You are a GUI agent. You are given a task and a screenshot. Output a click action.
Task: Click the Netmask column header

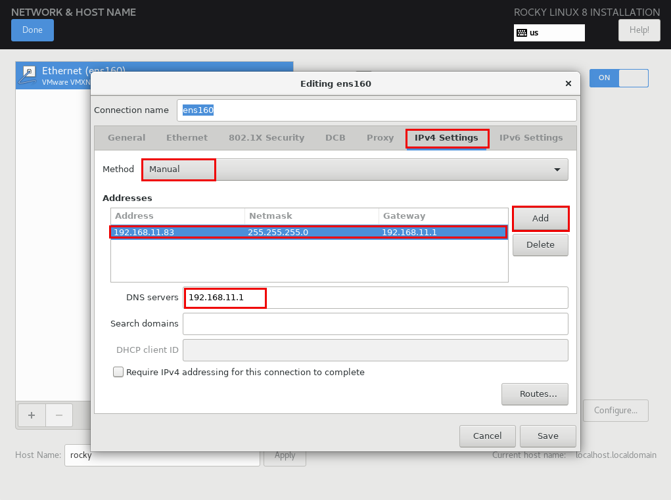click(312, 216)
